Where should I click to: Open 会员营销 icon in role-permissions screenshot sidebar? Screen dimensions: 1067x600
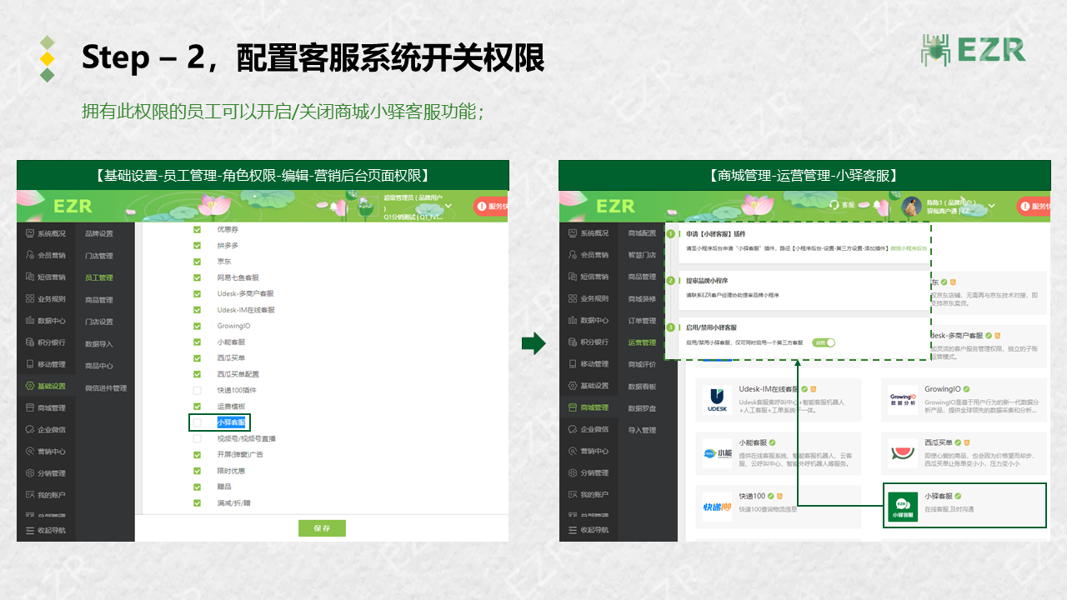30,255
